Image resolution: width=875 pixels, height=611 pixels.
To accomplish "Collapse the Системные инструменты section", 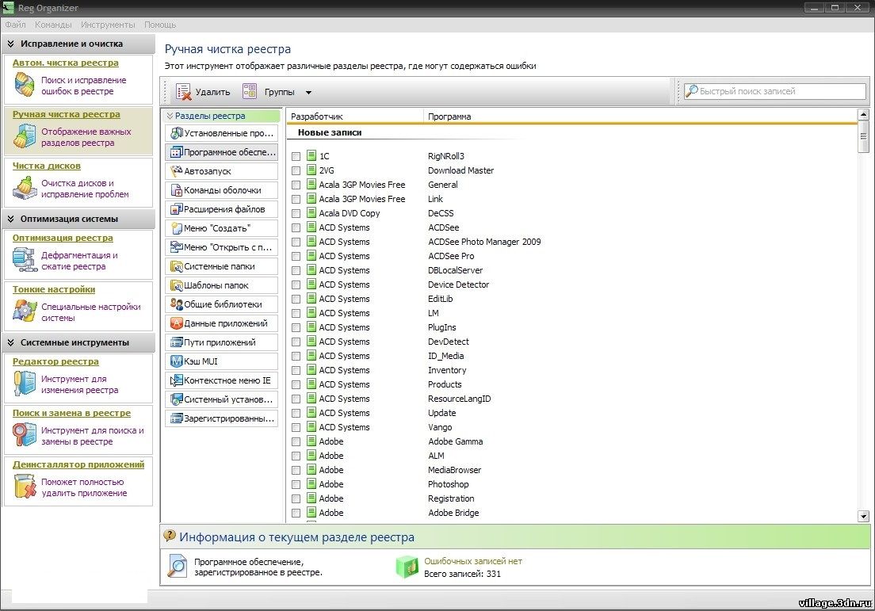I will tap(10, 342).
